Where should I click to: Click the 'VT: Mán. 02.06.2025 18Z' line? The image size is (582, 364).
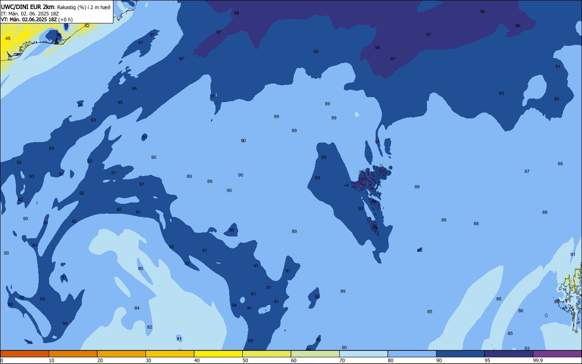(29, 20)
